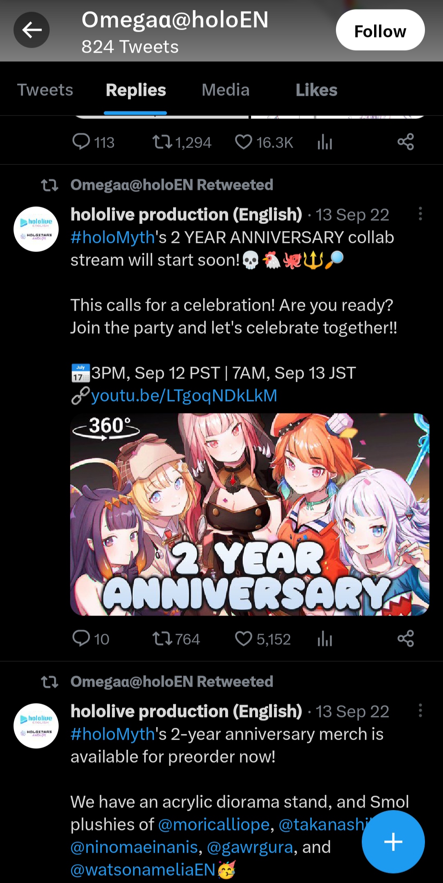Compose a new tweet with plus button
443x883 pixels.
393,842
